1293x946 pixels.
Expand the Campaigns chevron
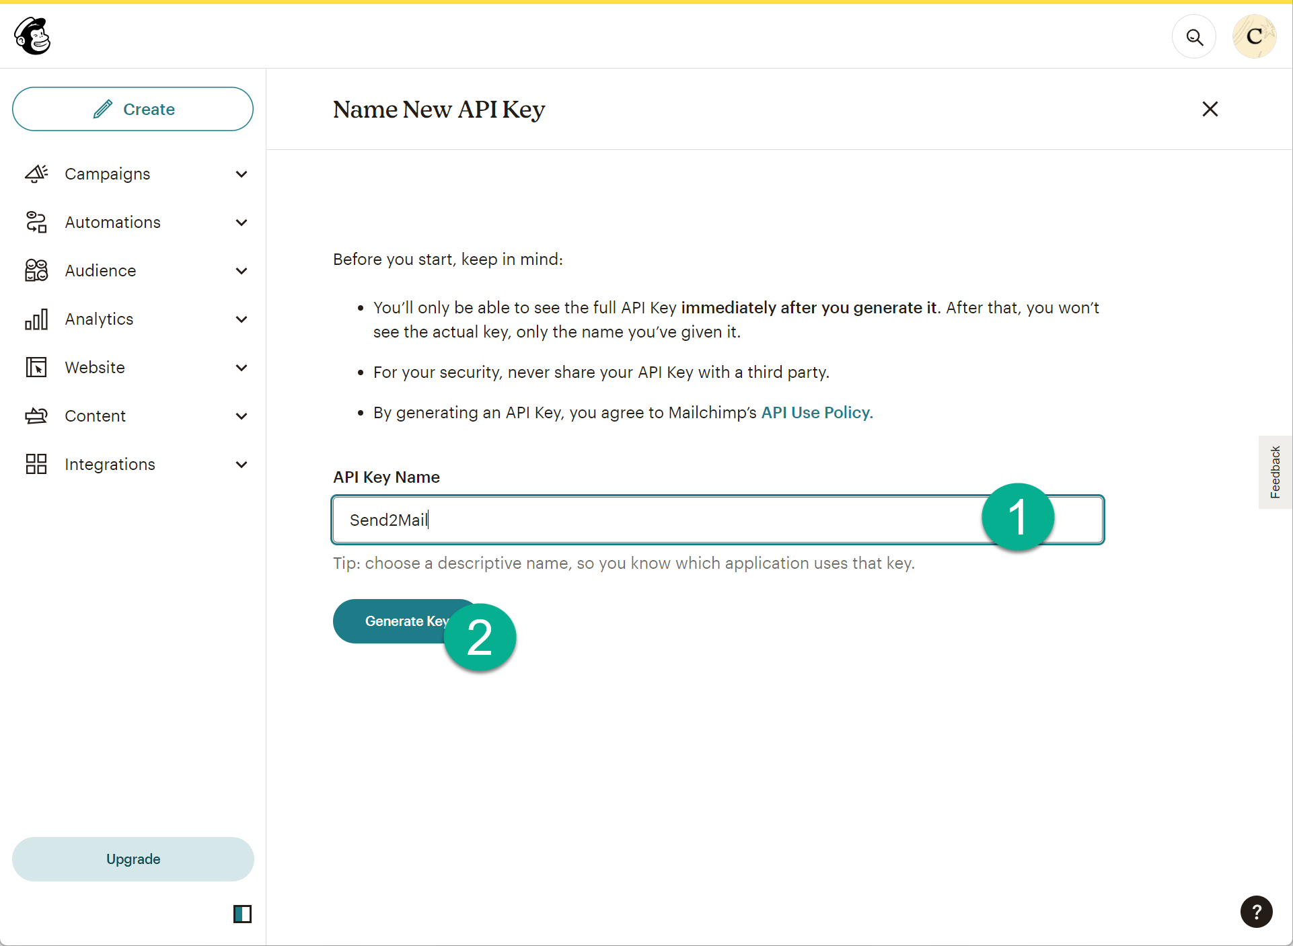click(x=242, y=174)
